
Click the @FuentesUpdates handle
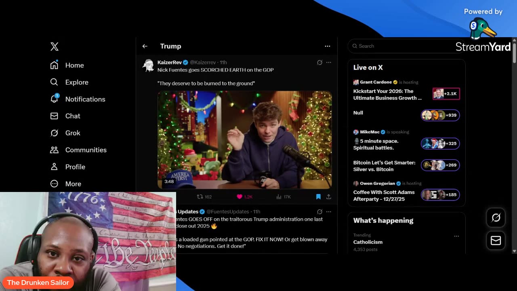coord(228,211)
